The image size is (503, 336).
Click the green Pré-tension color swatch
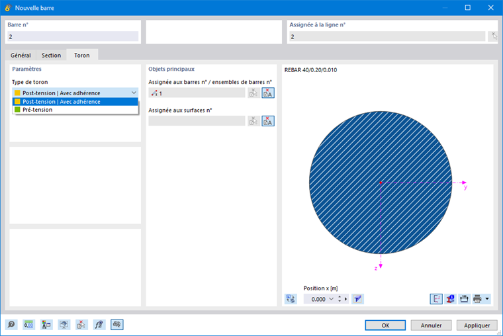(17, 110)
